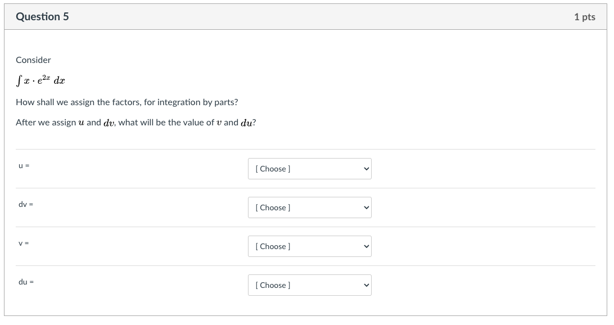
Task: Open the dropdown for u =
Action: [309, 169]
